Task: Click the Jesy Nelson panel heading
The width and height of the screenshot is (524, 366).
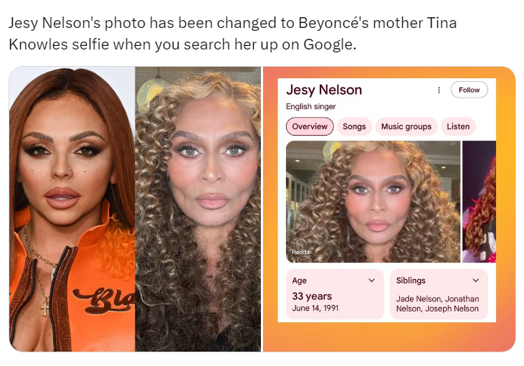Action: click(324, 90)
